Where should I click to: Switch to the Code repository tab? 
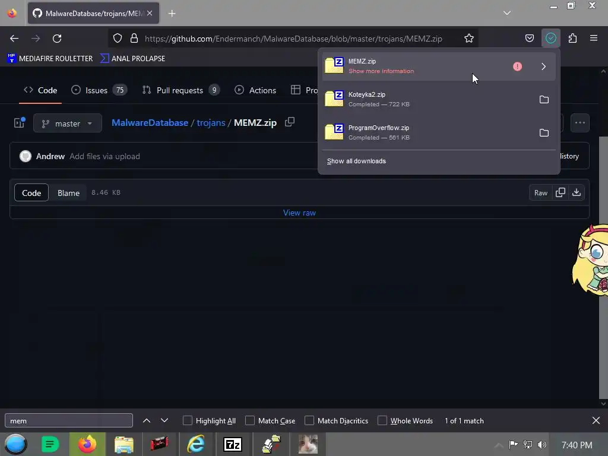[40, 90]
